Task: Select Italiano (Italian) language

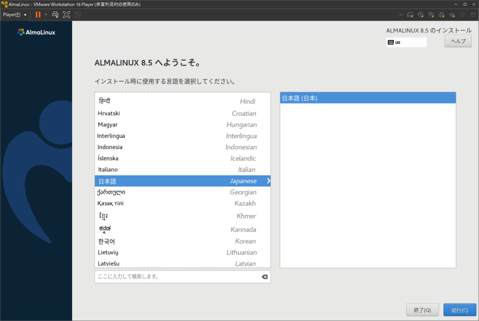Action: point(183,170)
